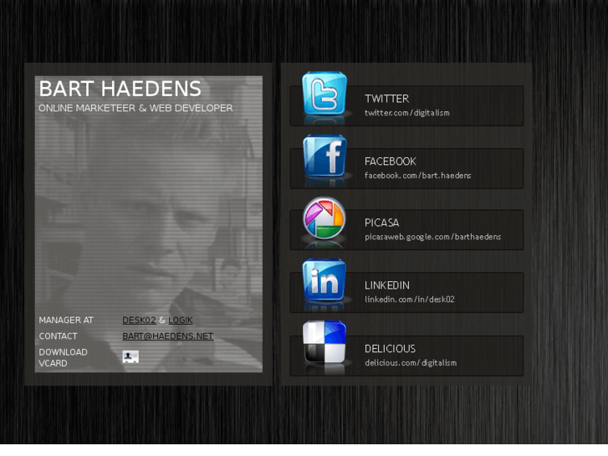
Task: Open facebook.com/bart.haedens URL text
Action: [x=417, y=176]
